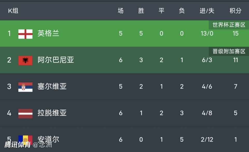This screenshot has width=249, height=152.
Task: Select the 安道尔 team name
Action: pyautogui.click(x=49, y=140)
